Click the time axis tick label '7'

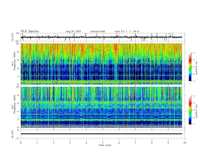pyautogui.click(x=136, y=143)
